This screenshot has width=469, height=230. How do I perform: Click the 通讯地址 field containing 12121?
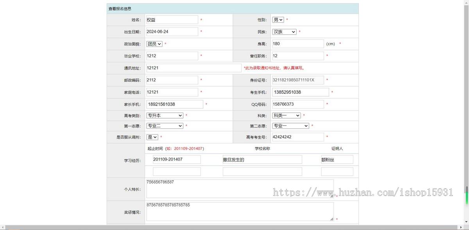pos(193,68)
